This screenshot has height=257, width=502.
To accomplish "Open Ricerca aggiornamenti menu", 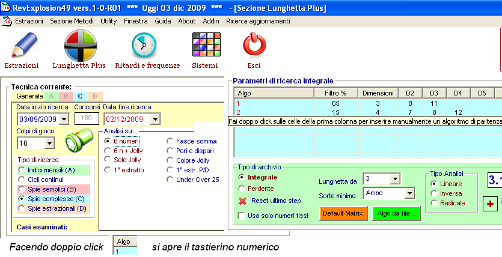I will pyautogui.click(x=258, y=21).
